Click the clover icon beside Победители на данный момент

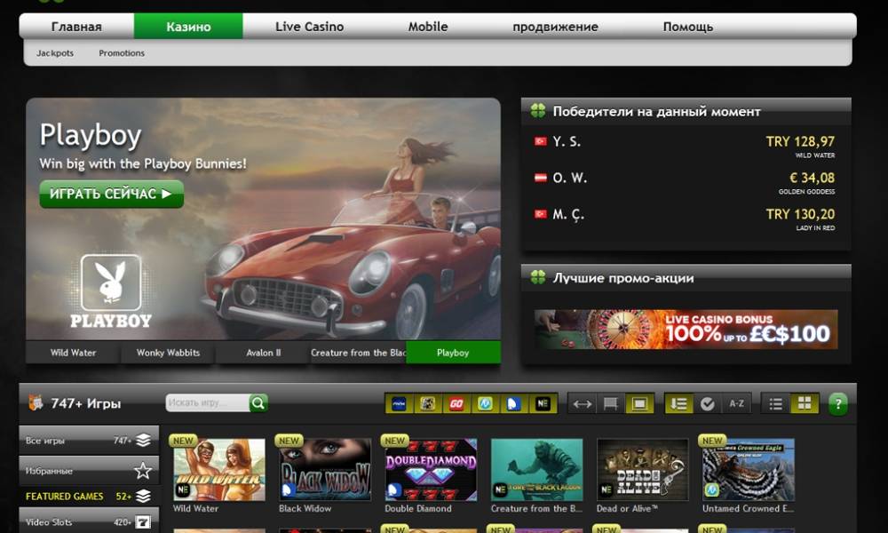[x=537, y=111]
